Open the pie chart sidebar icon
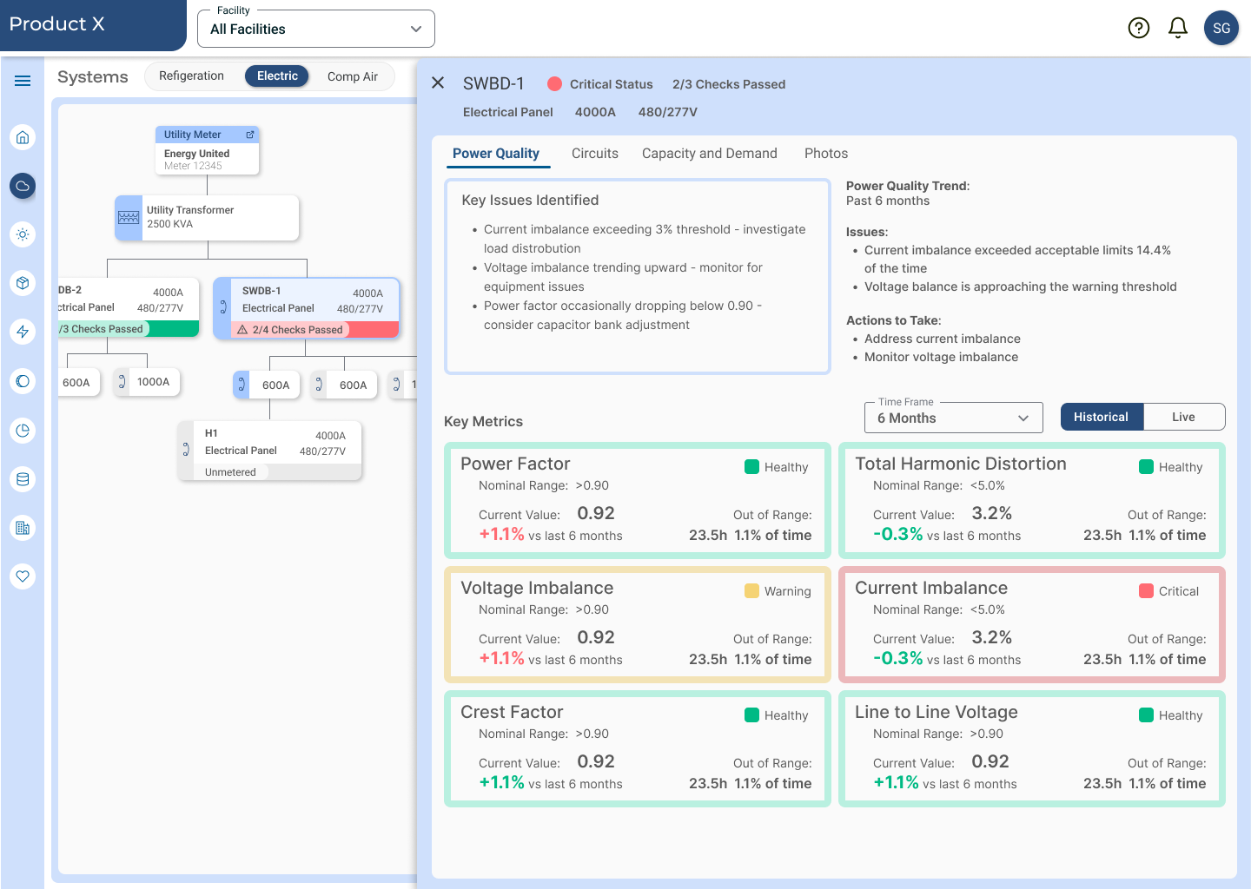This screenshot has height=889, width=1251. click(23, 430)
